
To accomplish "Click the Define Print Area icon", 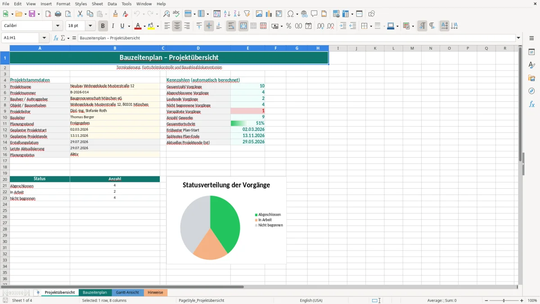I will [336, 14].
